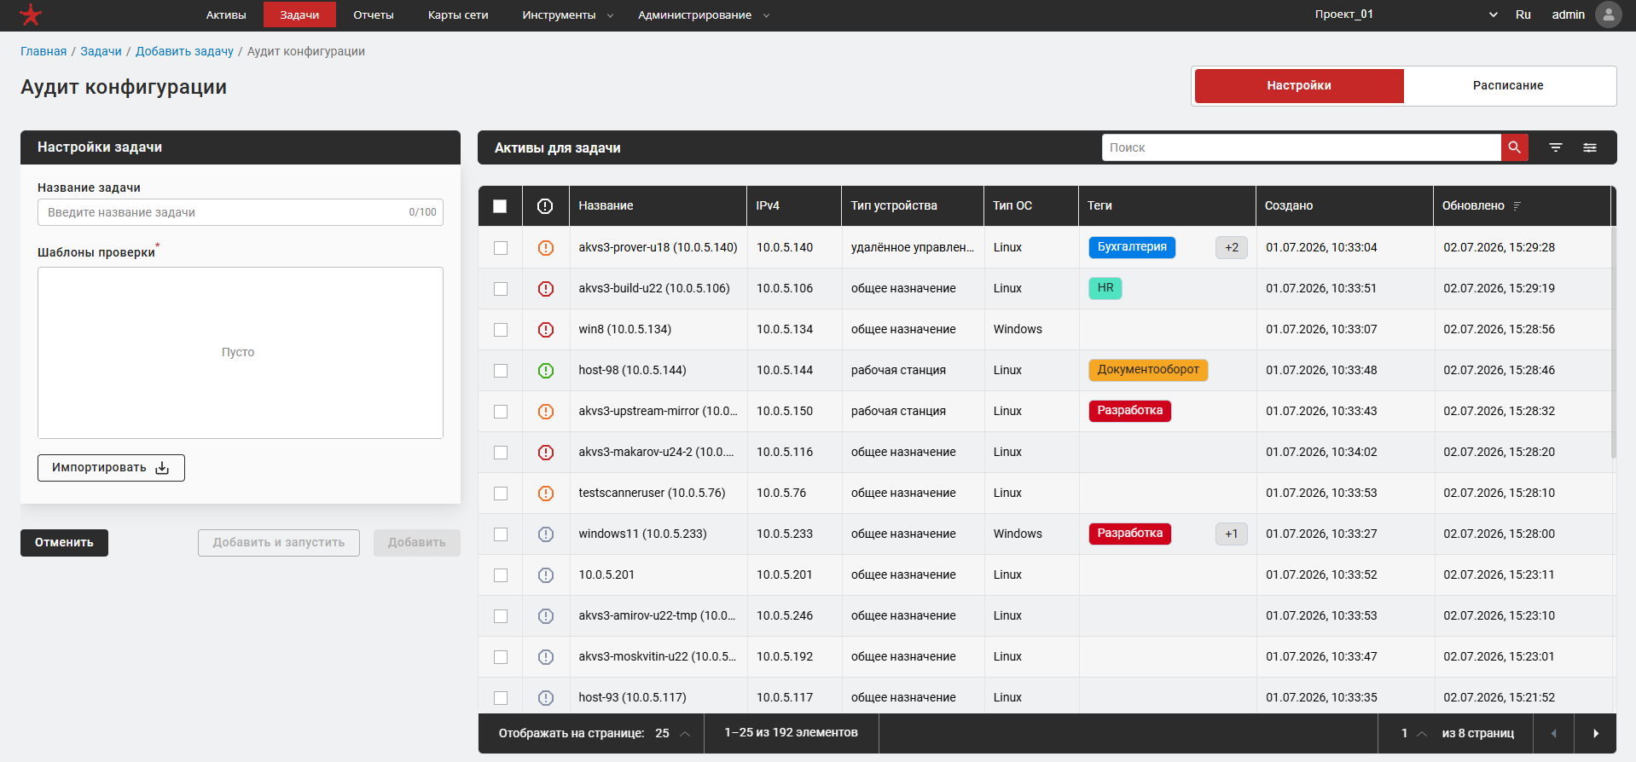Click the Документооборот orange tag

[1148, 370]
